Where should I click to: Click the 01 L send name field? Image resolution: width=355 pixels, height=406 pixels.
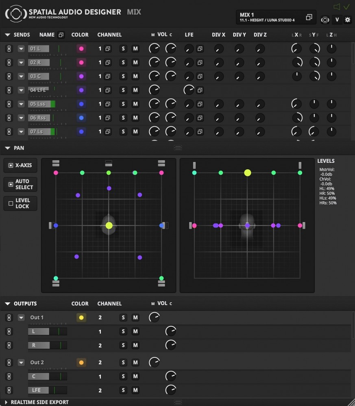point(39,49)
